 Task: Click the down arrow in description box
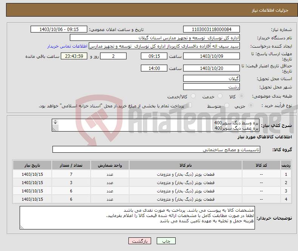tap(55, 123)
